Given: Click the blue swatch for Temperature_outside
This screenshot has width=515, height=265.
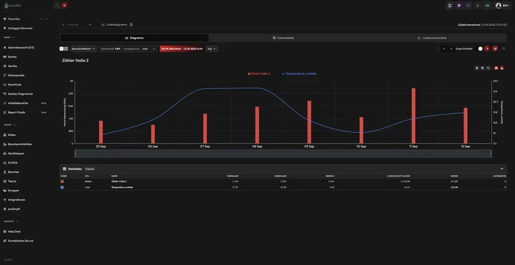Looking at the screenshot, I should point(62,188).
